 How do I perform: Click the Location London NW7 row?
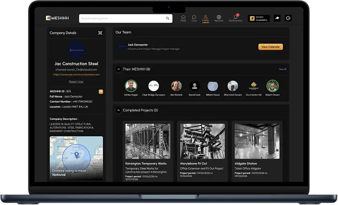coord(69,107)
